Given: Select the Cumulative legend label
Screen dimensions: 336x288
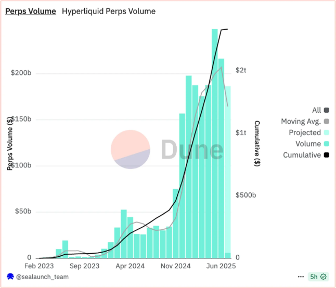Looking at the screenshot, I should coord(302,155).
